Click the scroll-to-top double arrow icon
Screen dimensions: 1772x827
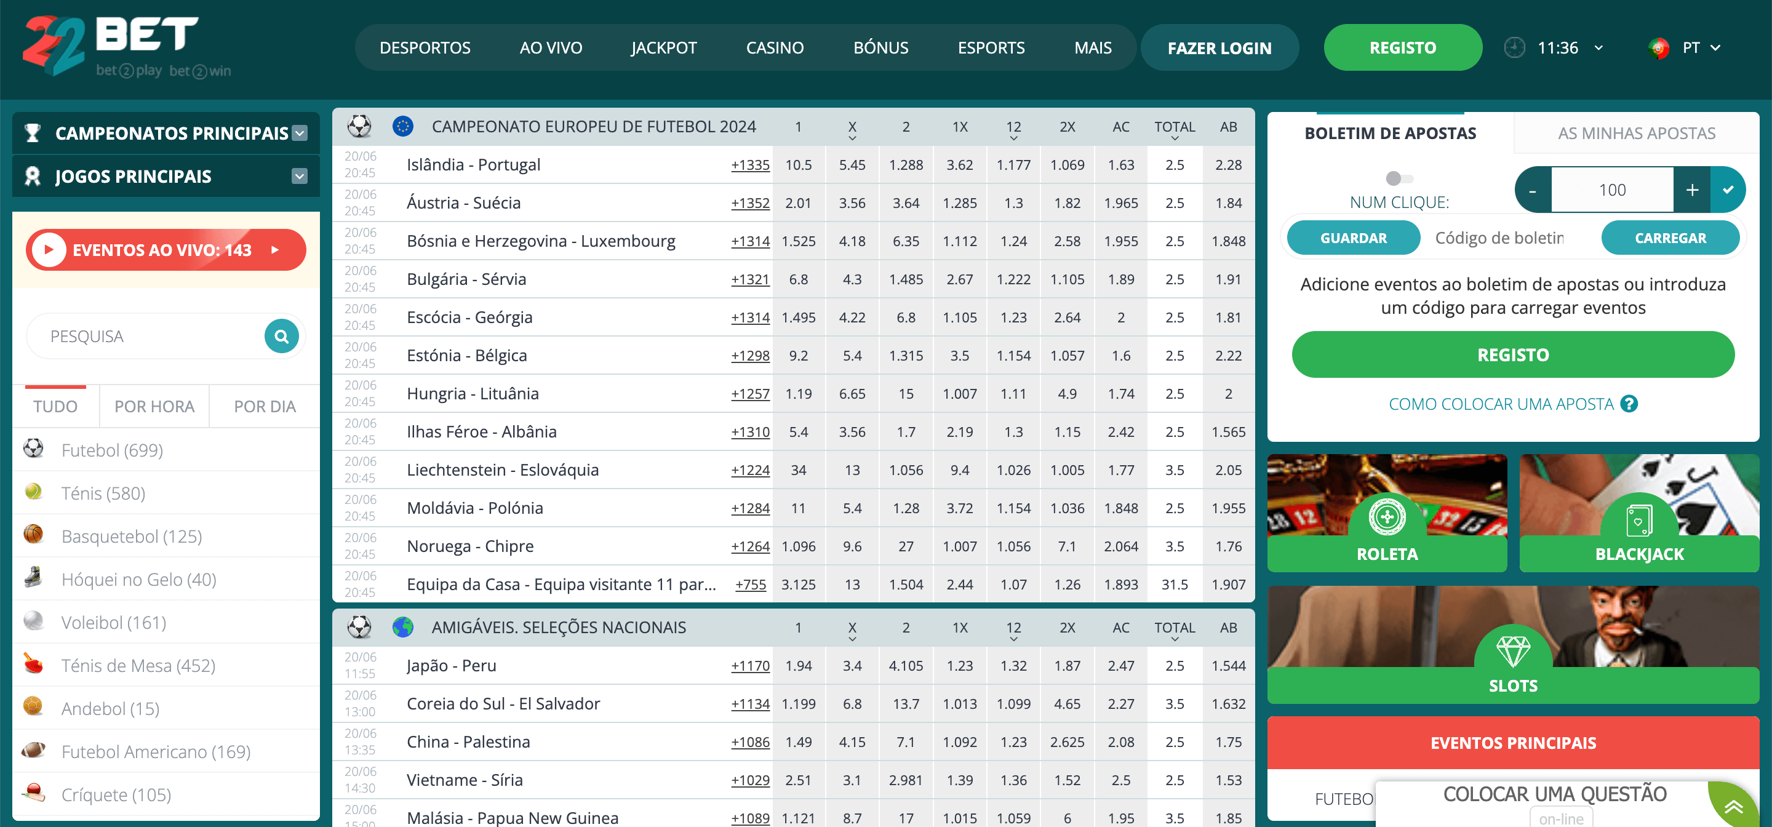coord(1733,806)
